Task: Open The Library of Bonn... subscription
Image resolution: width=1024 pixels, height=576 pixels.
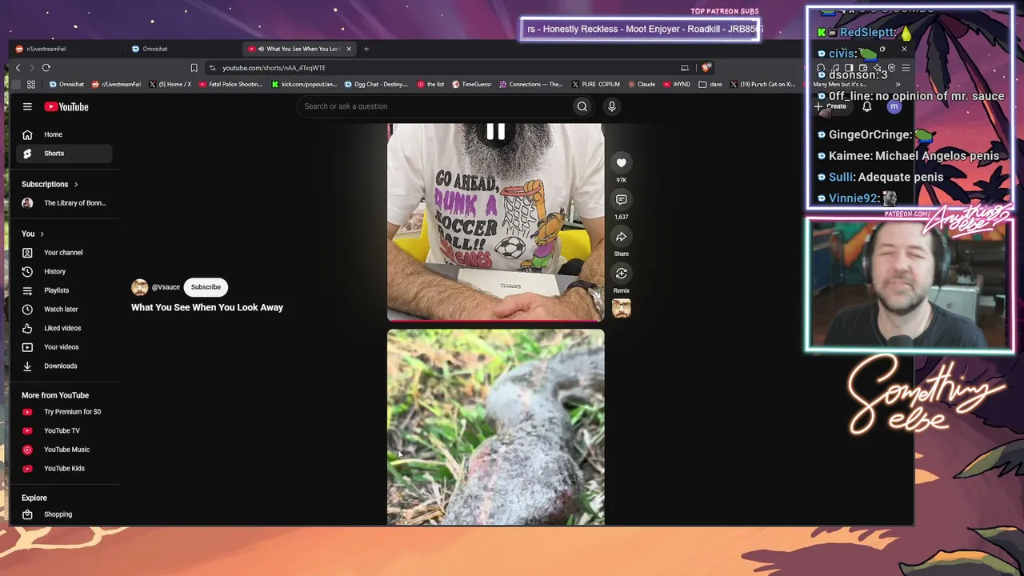Action: click(64, 203)
